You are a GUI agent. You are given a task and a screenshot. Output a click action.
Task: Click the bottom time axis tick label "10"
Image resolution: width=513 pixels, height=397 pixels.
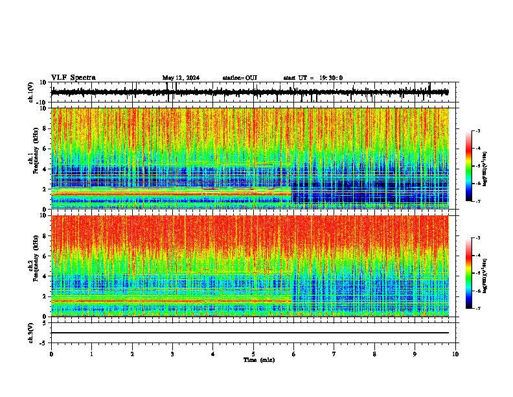pyautogui.click(x=455, y=354)
